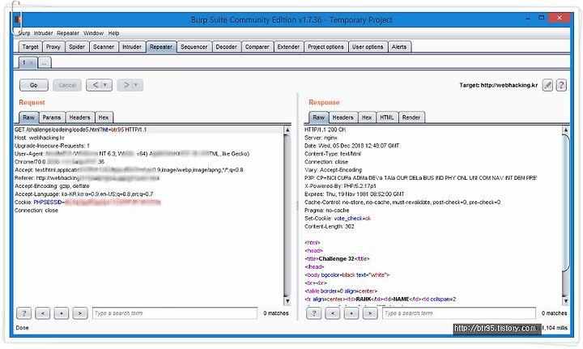Screen dimensions: 583x349
Task: Click the Set-Cookie vote_check=ok line
Action: pos(338,219)
